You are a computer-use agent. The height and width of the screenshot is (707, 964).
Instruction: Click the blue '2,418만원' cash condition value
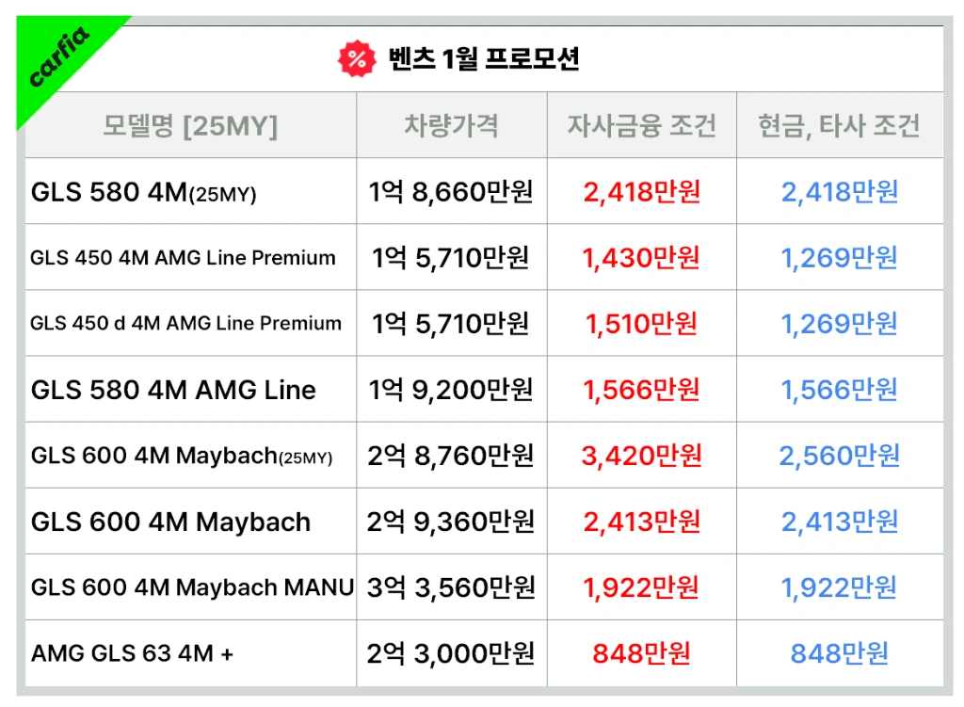[840, 192]
